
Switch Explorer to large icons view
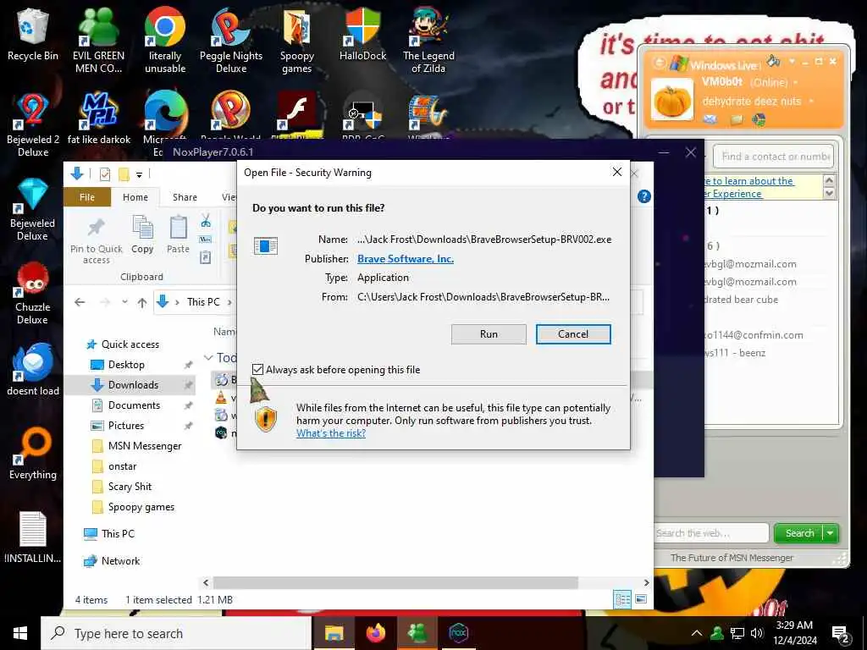pos(641,599)
